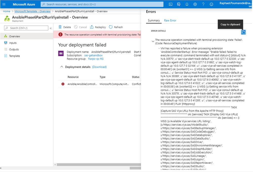The width and height of the screenshot is (253, 172).
Task: Open directory and subscription filter icon
Action: (x=179, y=4)
